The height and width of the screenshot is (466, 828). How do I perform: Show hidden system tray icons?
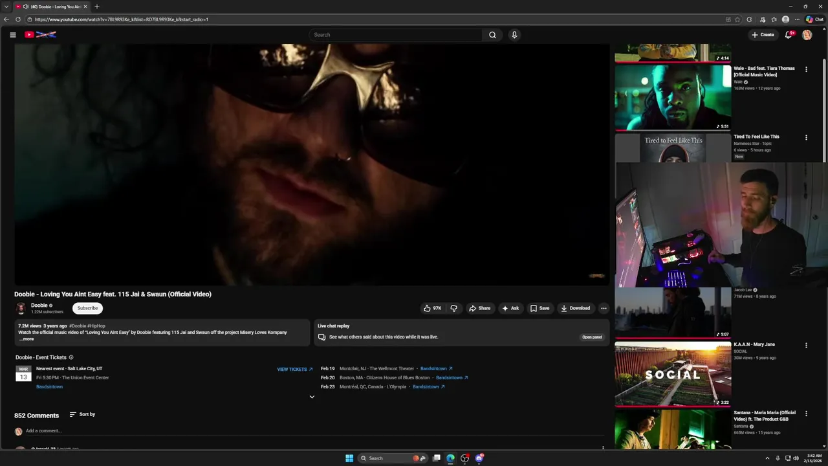point(767,458)
